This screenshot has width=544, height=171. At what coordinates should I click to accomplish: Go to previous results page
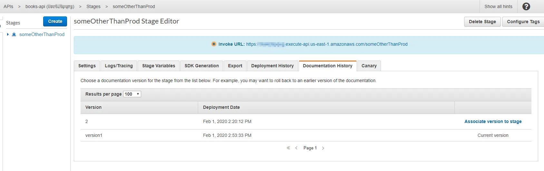click(296, 148)
